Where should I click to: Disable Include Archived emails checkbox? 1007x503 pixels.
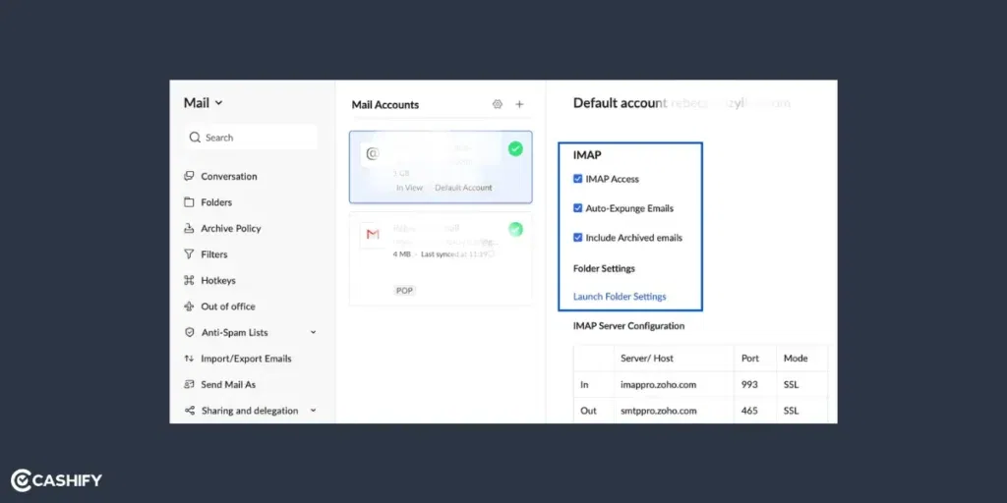pyautogui.click(x=578, y=238)
